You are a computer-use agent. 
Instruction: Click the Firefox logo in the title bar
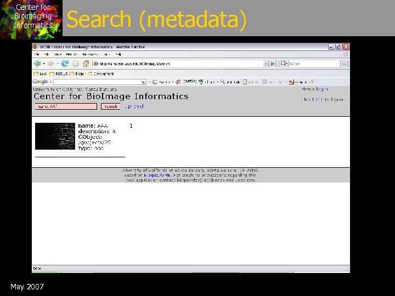(x=36, y=47)
